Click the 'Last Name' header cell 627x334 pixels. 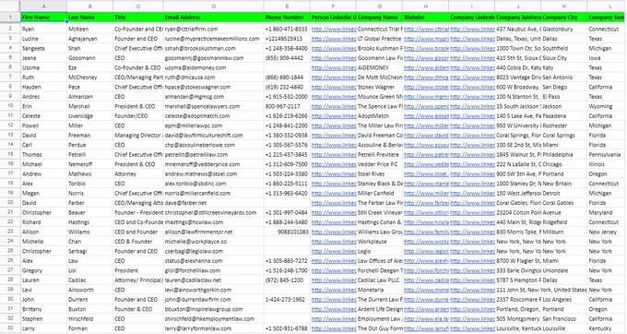pos(90,18)
